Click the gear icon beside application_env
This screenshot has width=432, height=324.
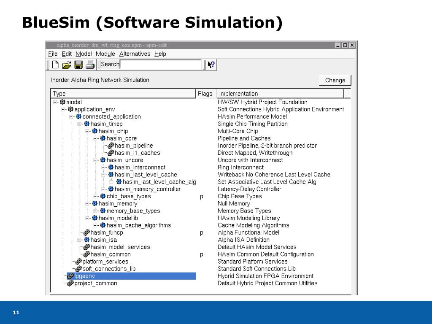pos(70,109)
